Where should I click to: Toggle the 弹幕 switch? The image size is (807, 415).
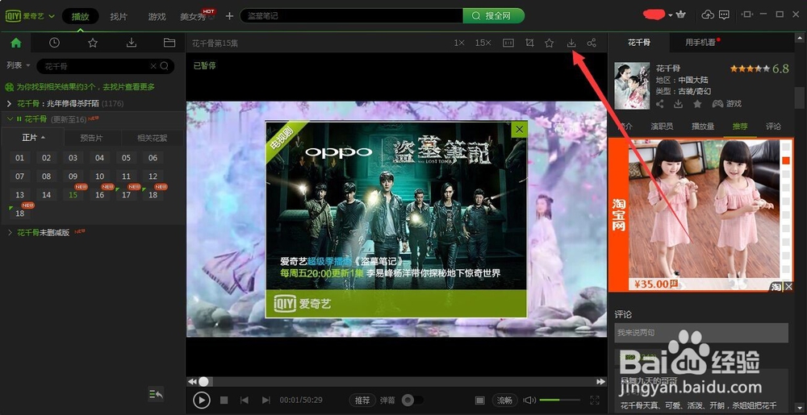[x=412, y=400]
